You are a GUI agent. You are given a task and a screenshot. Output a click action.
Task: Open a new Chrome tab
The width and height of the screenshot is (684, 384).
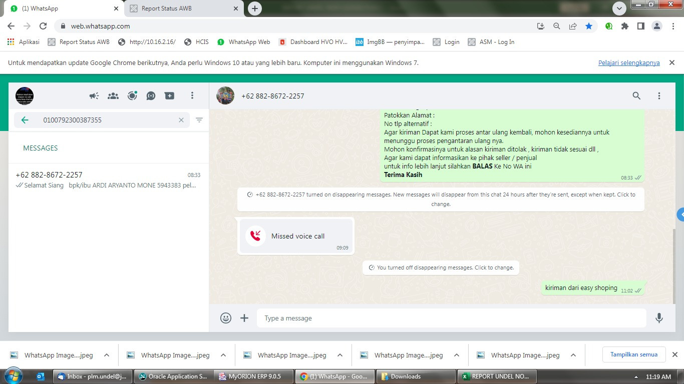point(255,8)
